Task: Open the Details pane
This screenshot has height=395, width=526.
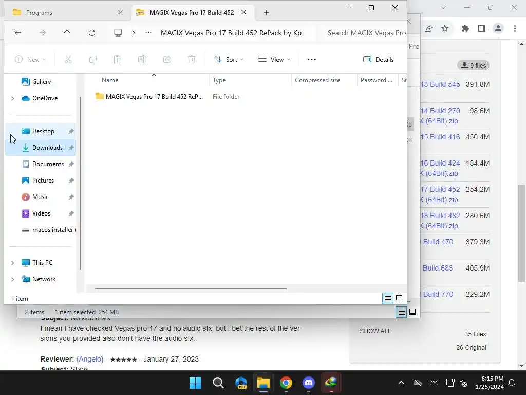Action: click(x=379, y=60)
